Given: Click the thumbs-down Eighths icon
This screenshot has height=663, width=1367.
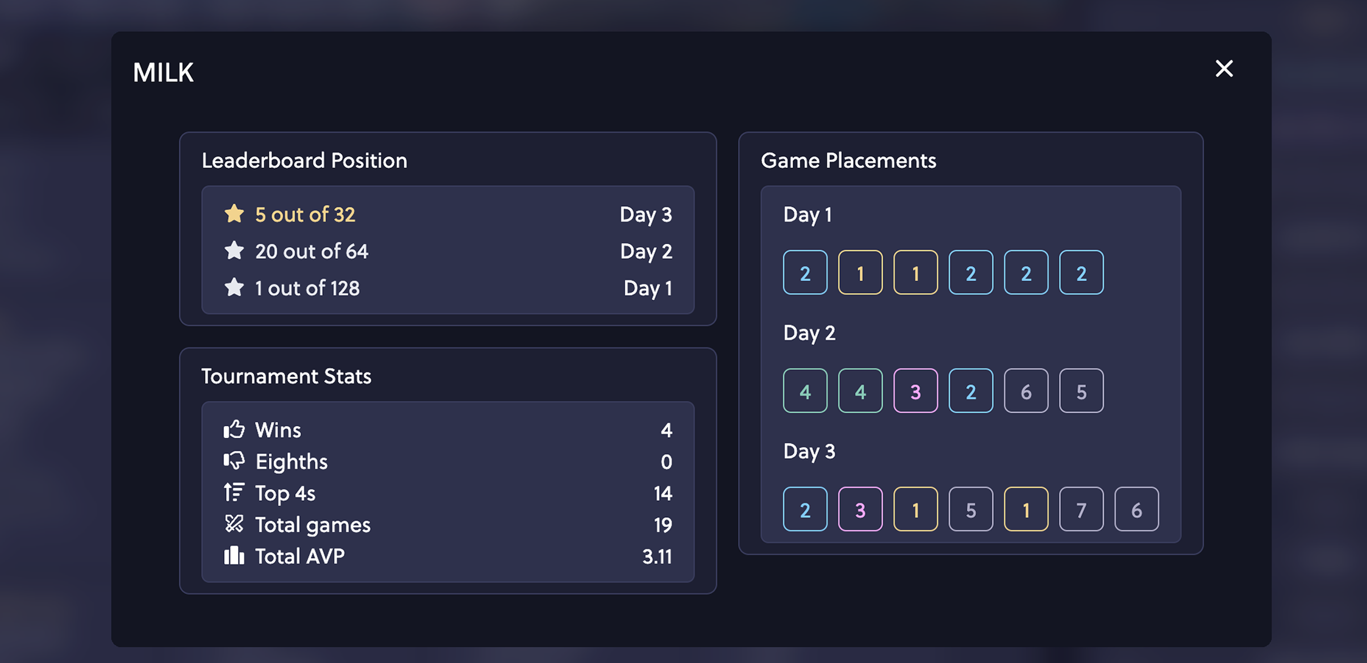Looking at the screenshot, I should coord(234,461).
